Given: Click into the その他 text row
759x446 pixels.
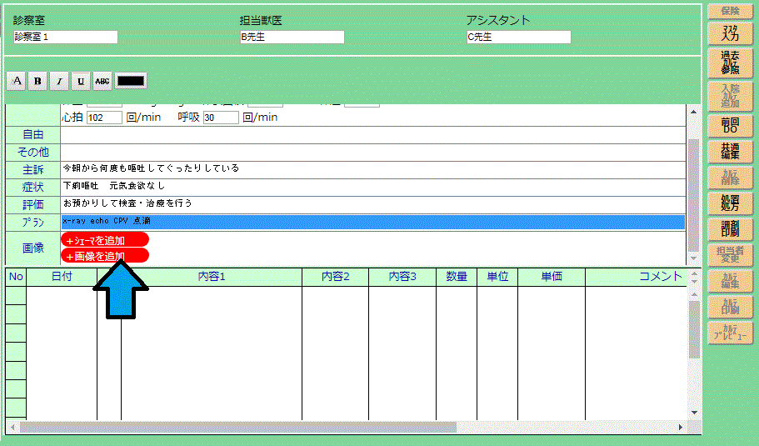Looking at the screenshot, I should pyautogui.click(x=372, y=153).
